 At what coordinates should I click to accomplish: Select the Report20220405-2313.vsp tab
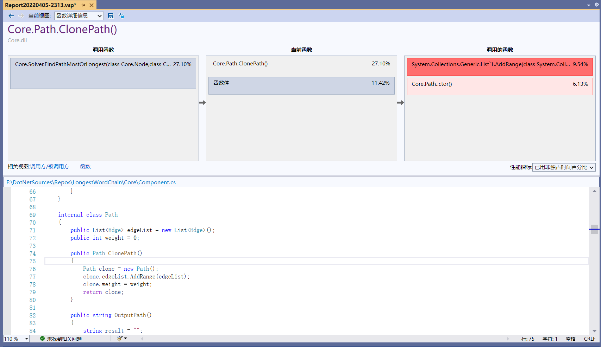(40, 5)
